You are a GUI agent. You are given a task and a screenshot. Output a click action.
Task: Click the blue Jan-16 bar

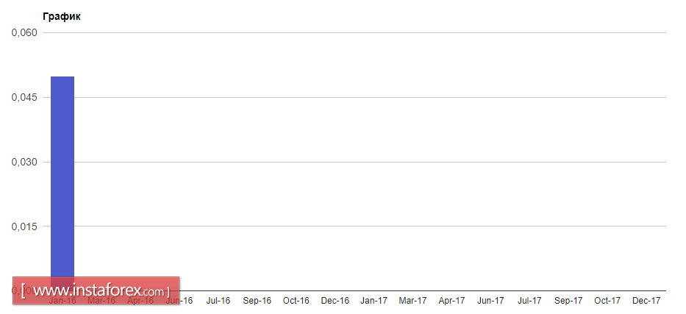62,176
